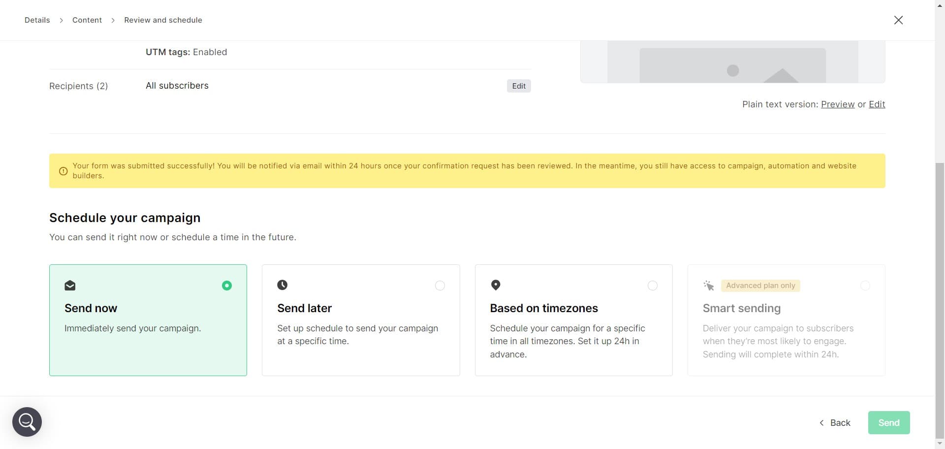
Task: Click the image placeholder preview thumbnail
Action: (732, 64)
